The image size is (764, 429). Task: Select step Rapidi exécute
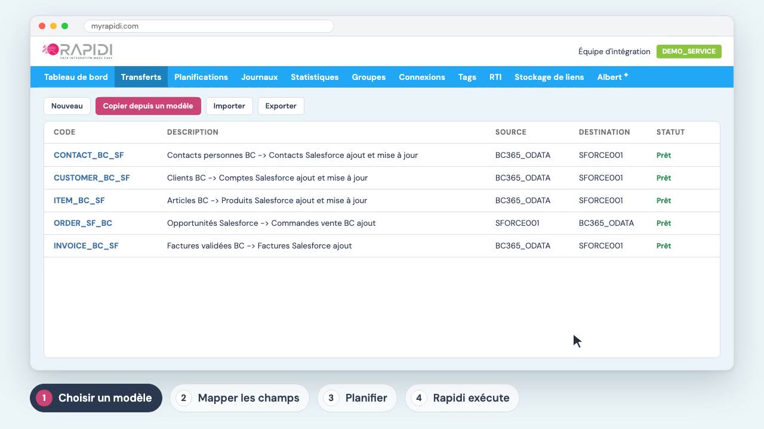coord(462,398)
